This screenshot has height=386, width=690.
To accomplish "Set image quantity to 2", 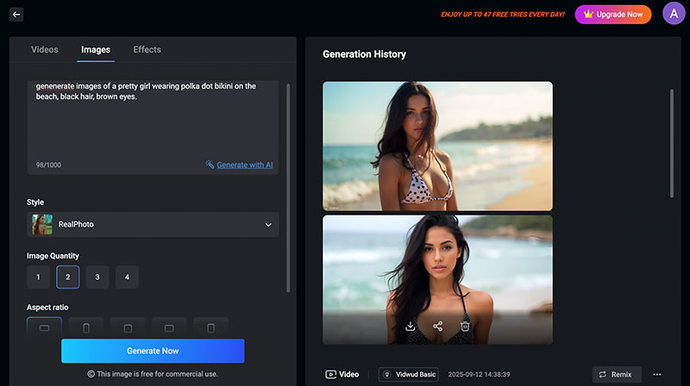I will [68, 277].
